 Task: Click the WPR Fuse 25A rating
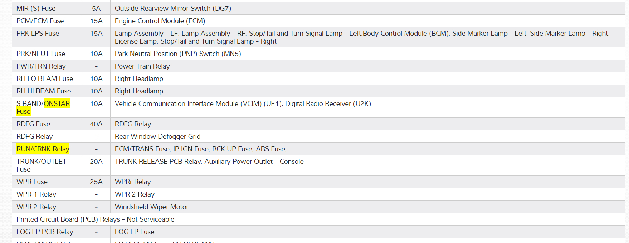[x=96, y=182]
